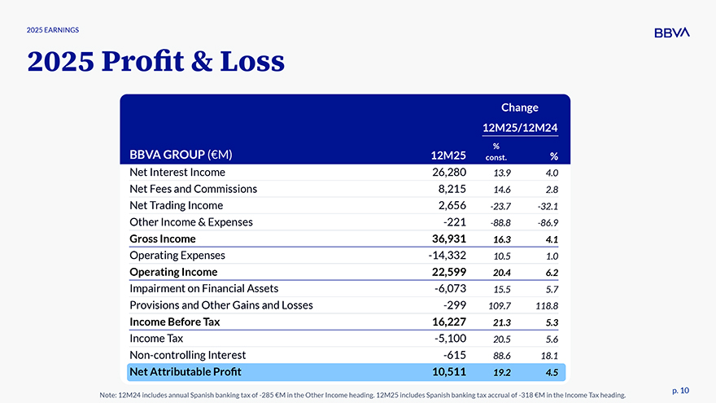Click the '2025 Profit & Loss' title
Screen dimensions: 716x403
pyautogui.click(x=155, y=61)
